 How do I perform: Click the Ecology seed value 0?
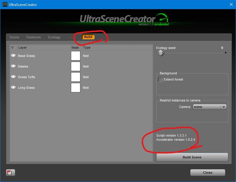(222, 48)
